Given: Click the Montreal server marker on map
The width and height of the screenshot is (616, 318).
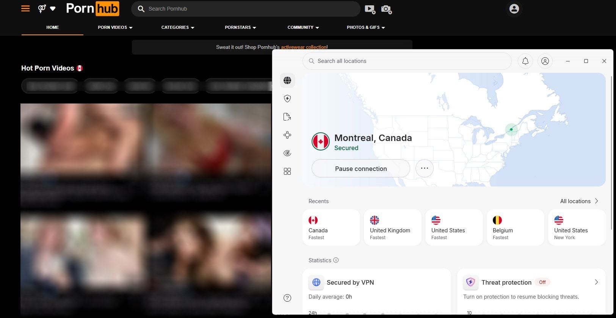Looking at the screenshot, I should point(511,129).
